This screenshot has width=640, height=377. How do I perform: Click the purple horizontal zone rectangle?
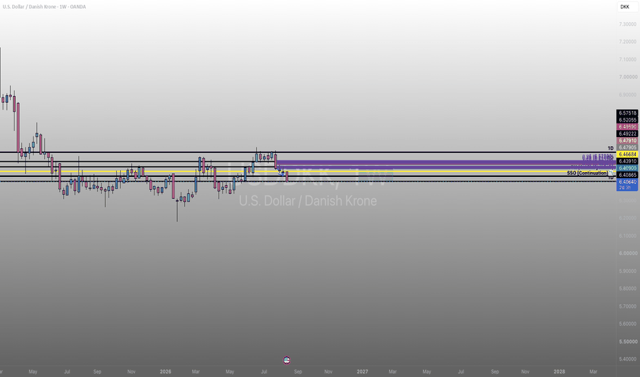446,165
